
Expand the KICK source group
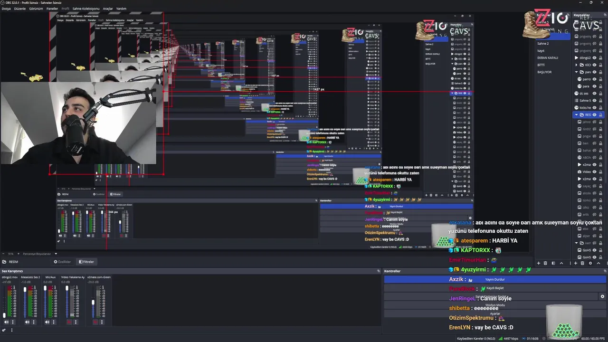point(576,65)
